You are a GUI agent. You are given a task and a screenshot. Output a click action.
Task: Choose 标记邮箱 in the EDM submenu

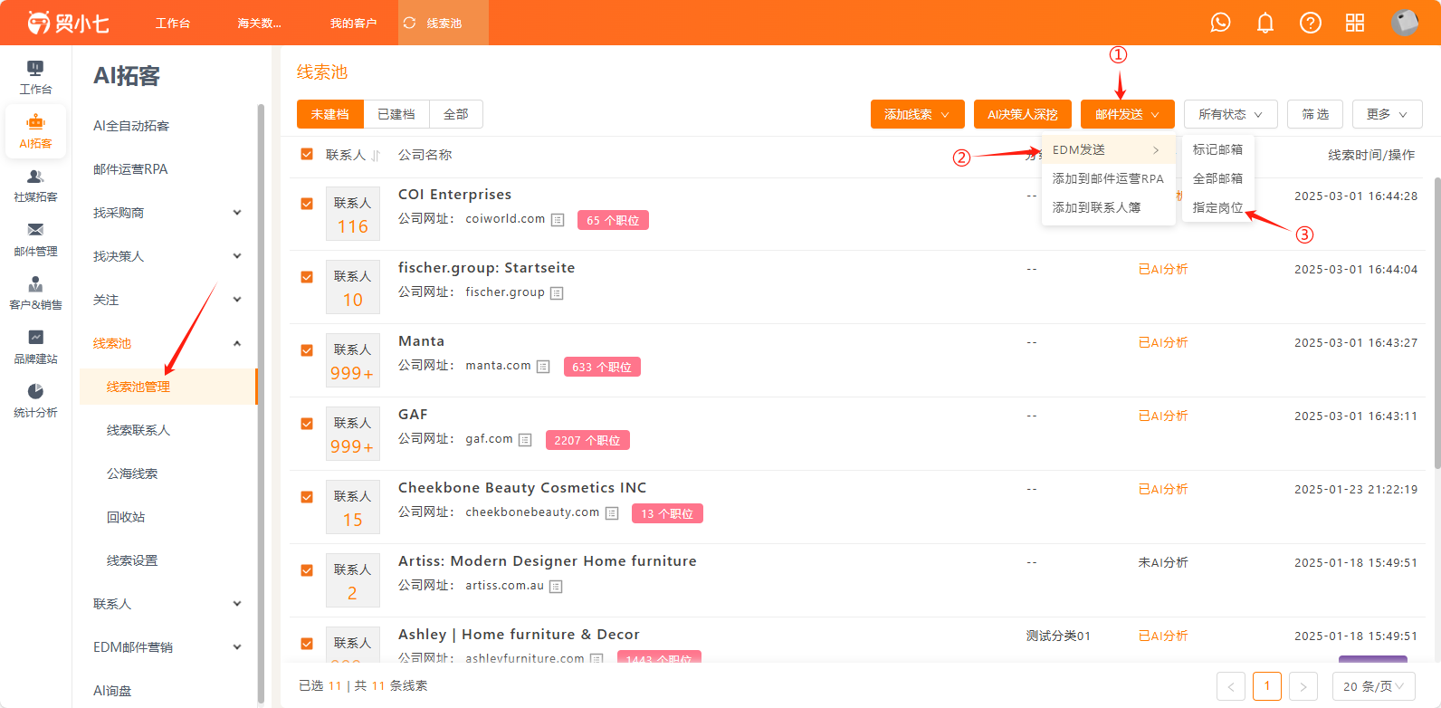pyautogui.click(x=1218, y=149)
